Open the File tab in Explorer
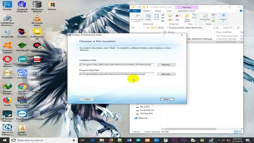Screen dimensions: 254x143 tap(135, 11)
